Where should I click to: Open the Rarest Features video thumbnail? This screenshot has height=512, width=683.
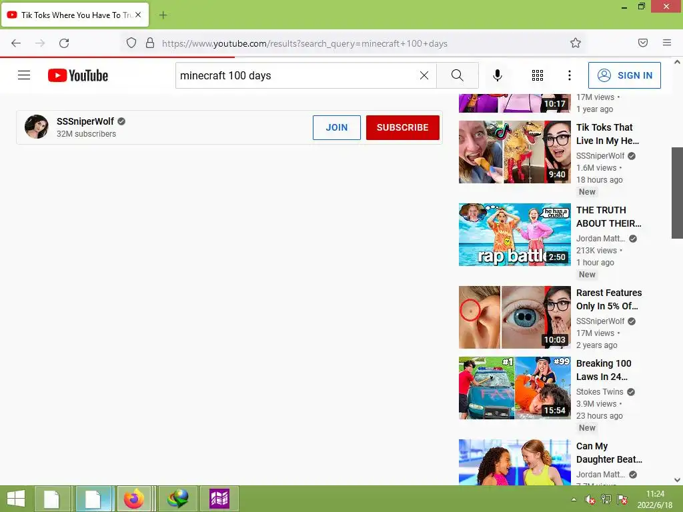(x=515, y=317)
